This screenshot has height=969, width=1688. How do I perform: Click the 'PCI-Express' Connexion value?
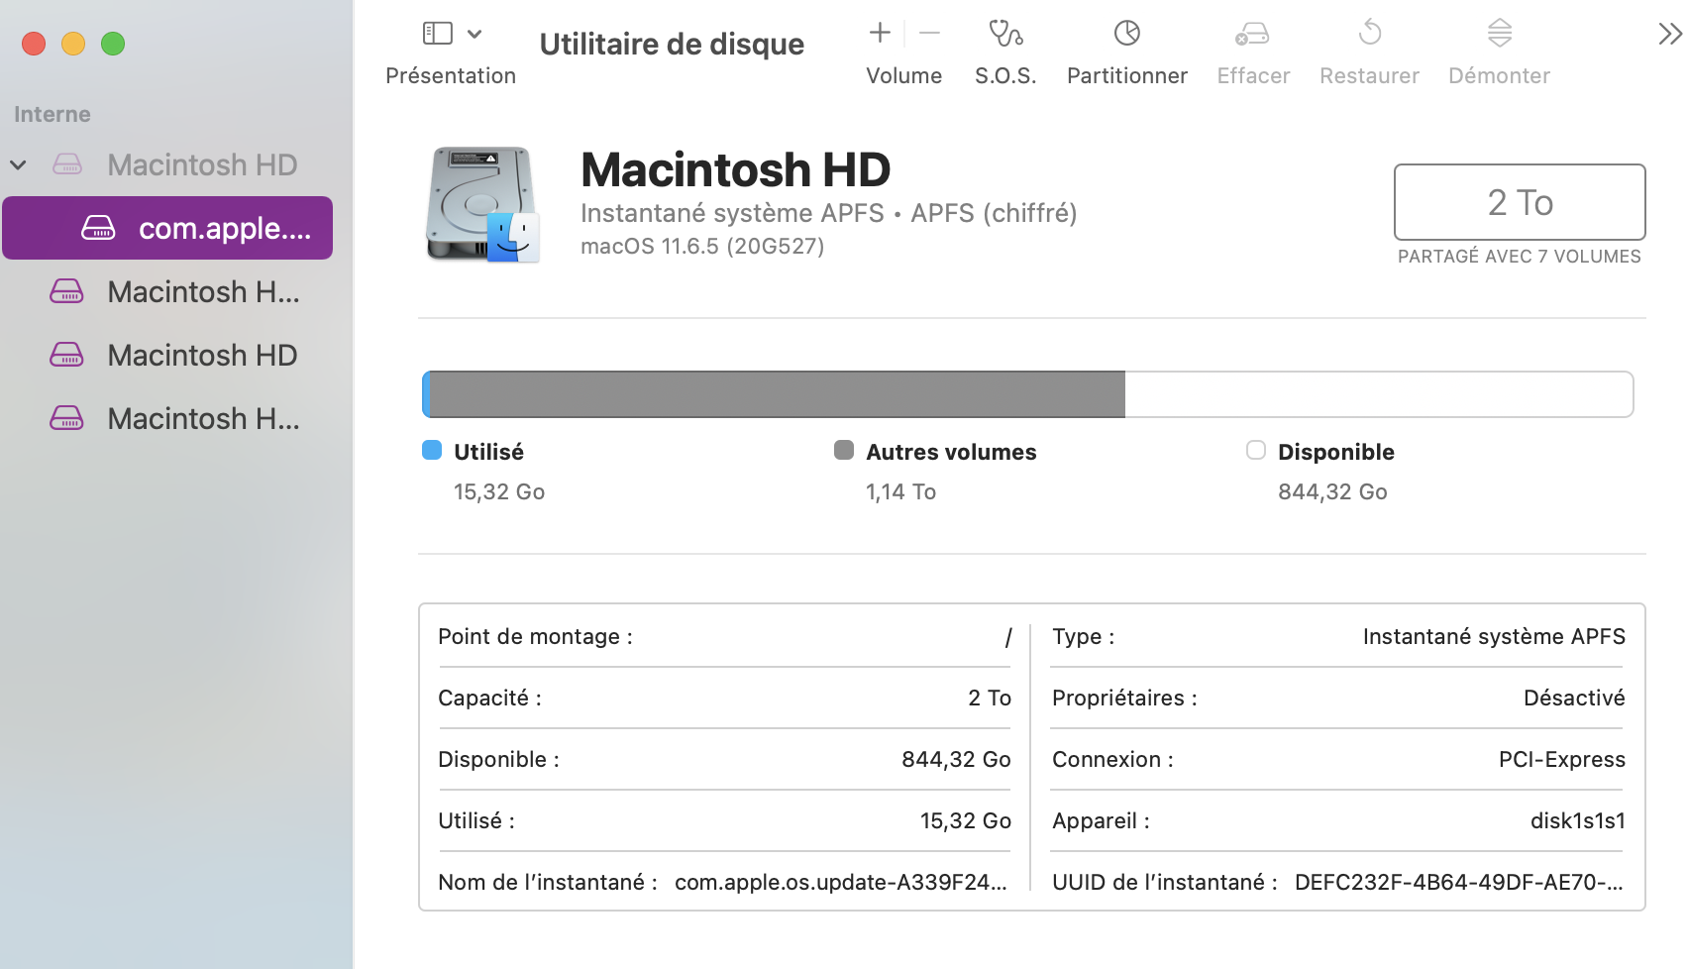(x=1562, y=759)
